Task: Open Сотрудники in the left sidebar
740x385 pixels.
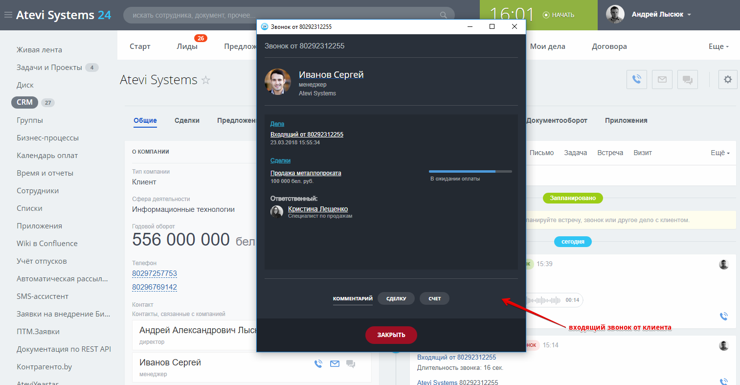Action: click(38, 191)
